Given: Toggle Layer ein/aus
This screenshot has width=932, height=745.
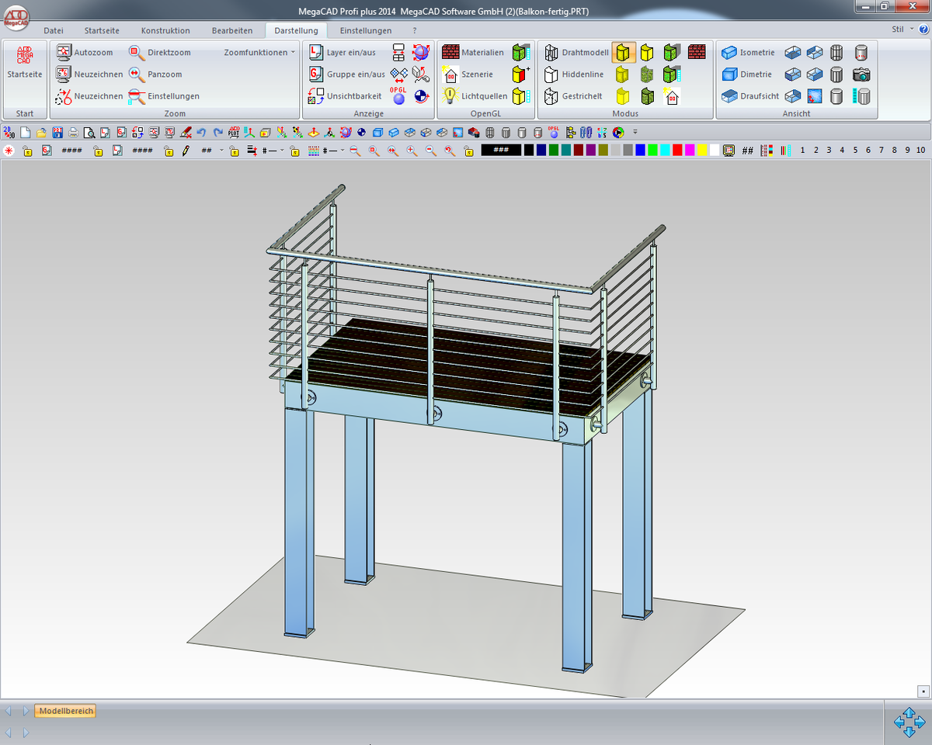Looking at the screenshot, I should coord(316,53).
